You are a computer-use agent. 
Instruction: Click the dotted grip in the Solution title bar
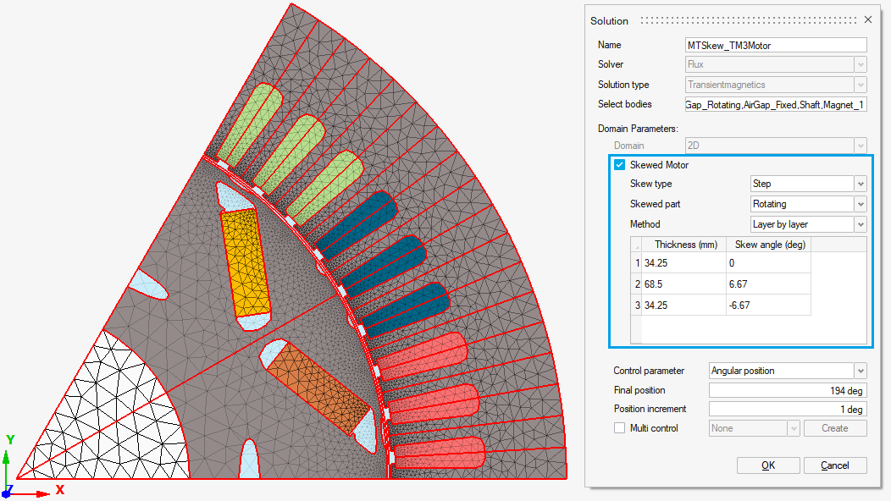pyautogui.click(x=747, y=20)
